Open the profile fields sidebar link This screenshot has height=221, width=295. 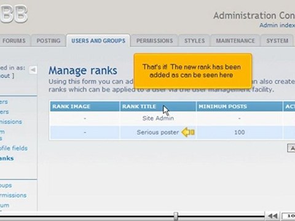pyautogui.click(x=14, y=148)
